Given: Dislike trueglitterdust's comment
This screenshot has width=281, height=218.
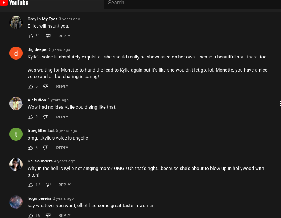Looking at the screenshot, I should tap(45, 148).
